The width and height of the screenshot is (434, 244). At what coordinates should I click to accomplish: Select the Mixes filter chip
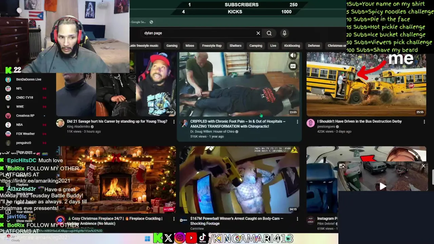point(190,46)
